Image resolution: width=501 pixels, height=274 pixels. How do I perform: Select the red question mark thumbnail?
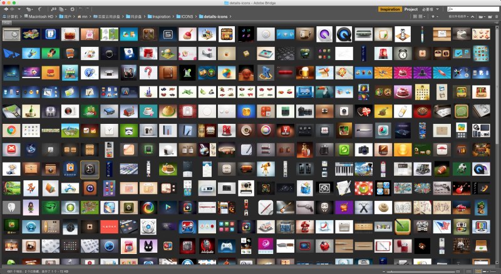click(148, 73)
